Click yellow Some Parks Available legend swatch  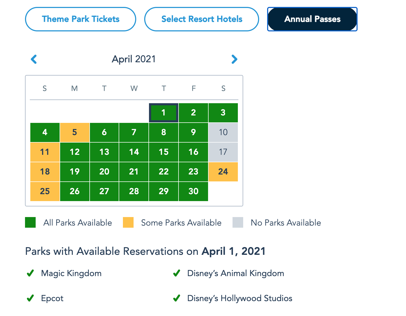pyautogui.click(x=128, y=222)
